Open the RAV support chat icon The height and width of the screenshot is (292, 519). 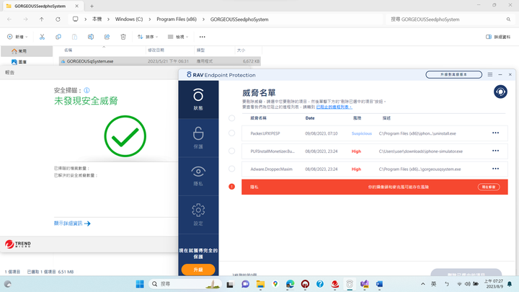(500, 92)
